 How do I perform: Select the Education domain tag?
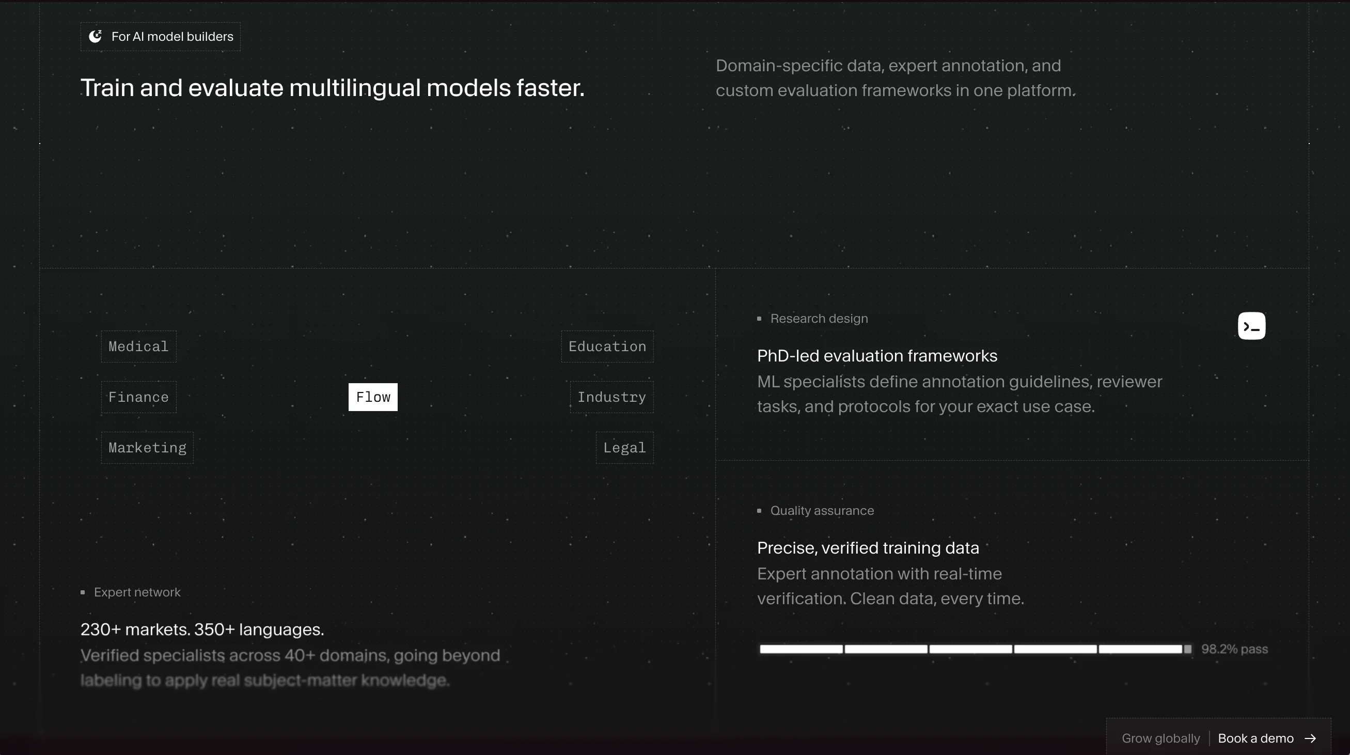(607, 347)
